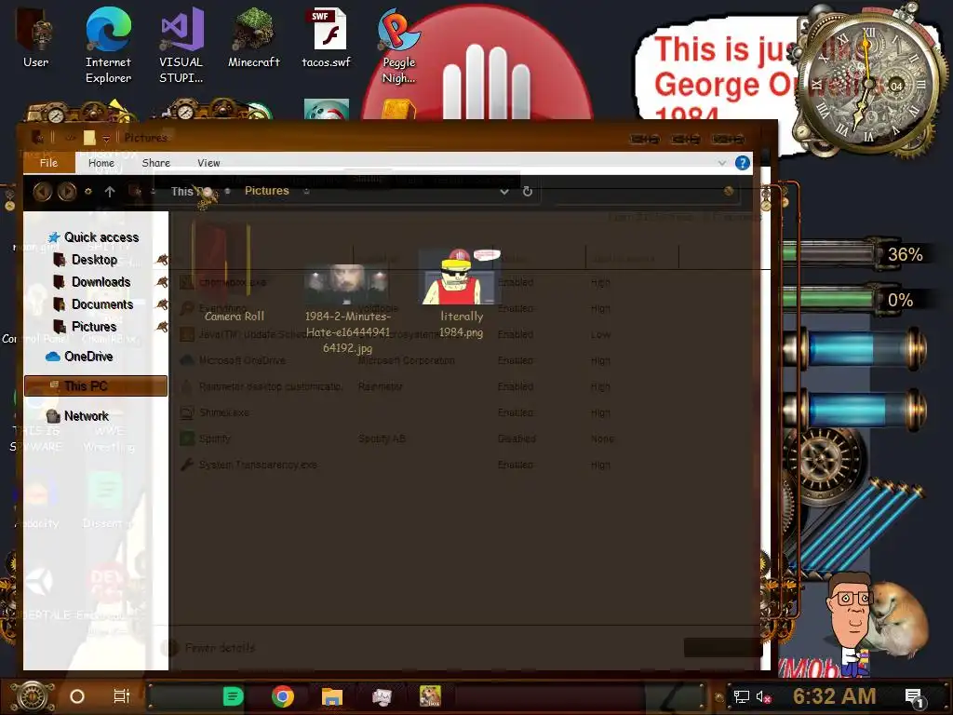Click the 0% usage gauge widget
Image resolution: width=953 pixels, height=715 pixels.
(x=856, y=300)
